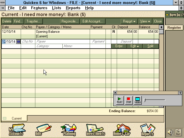Select the Current account tab
The image size is (184, 138).
pyautogui.click(x=14, y=118)
